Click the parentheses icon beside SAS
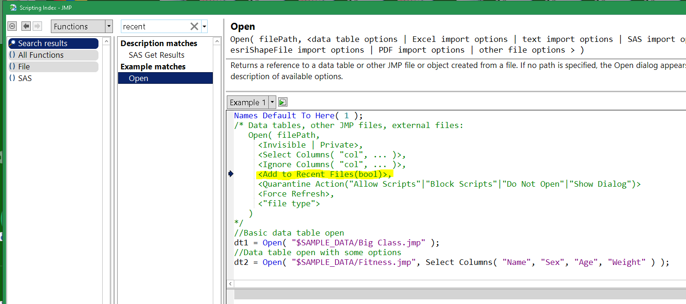686x304 pixels. point(13,78)
